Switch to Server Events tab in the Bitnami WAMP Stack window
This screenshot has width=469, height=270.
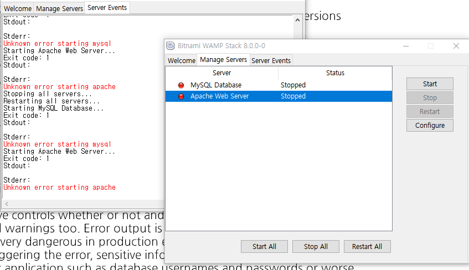(x=271, y=60)
